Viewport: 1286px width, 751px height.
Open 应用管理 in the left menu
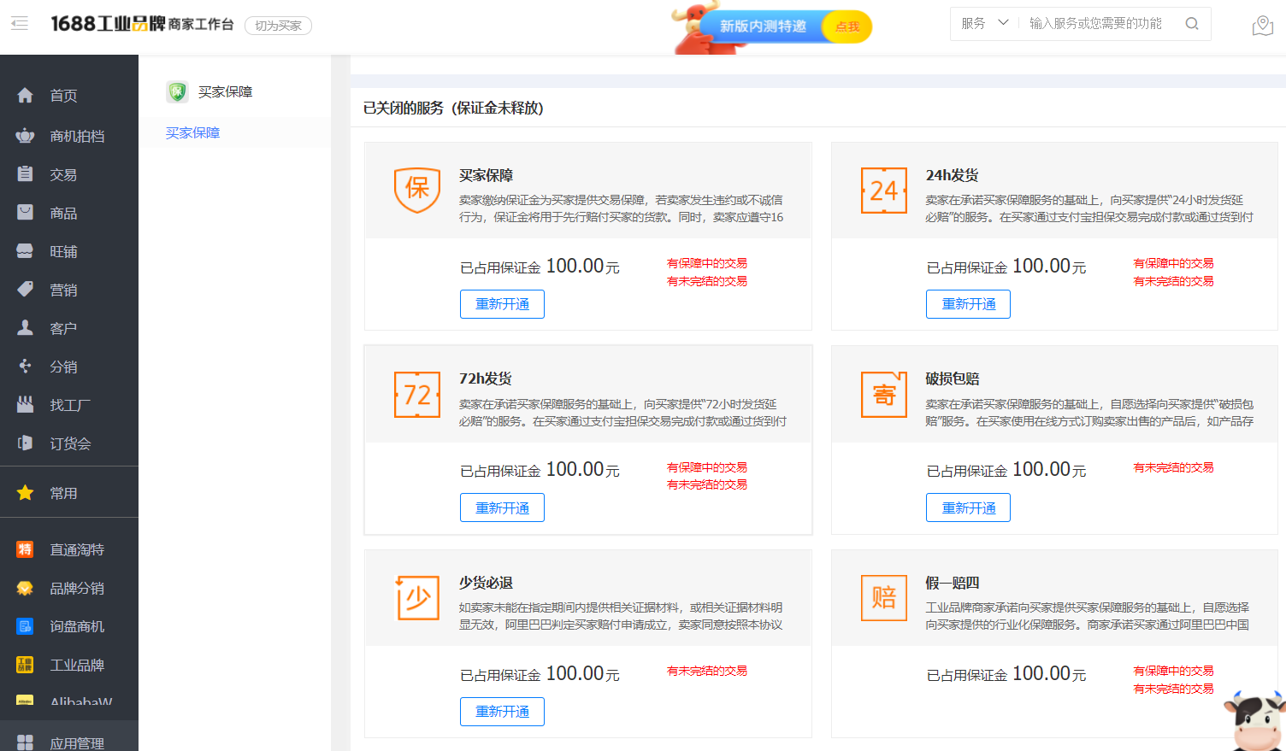pos(77,742)
